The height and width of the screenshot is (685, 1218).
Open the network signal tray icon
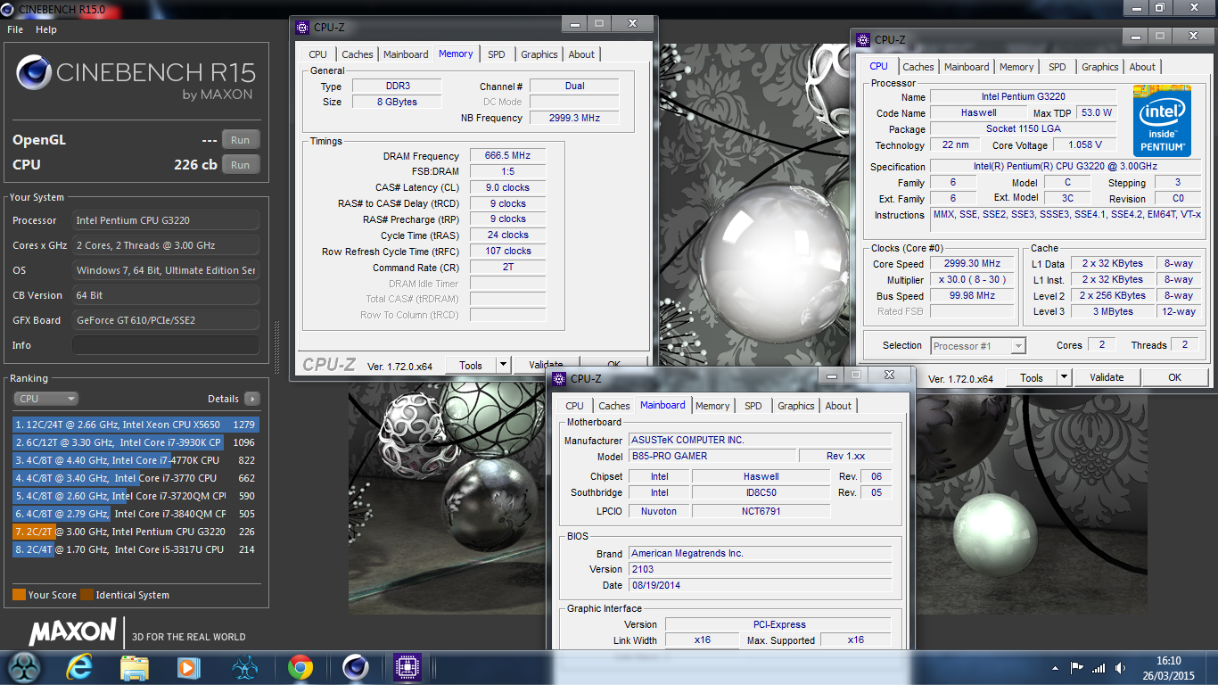(x=1099, y=667)
